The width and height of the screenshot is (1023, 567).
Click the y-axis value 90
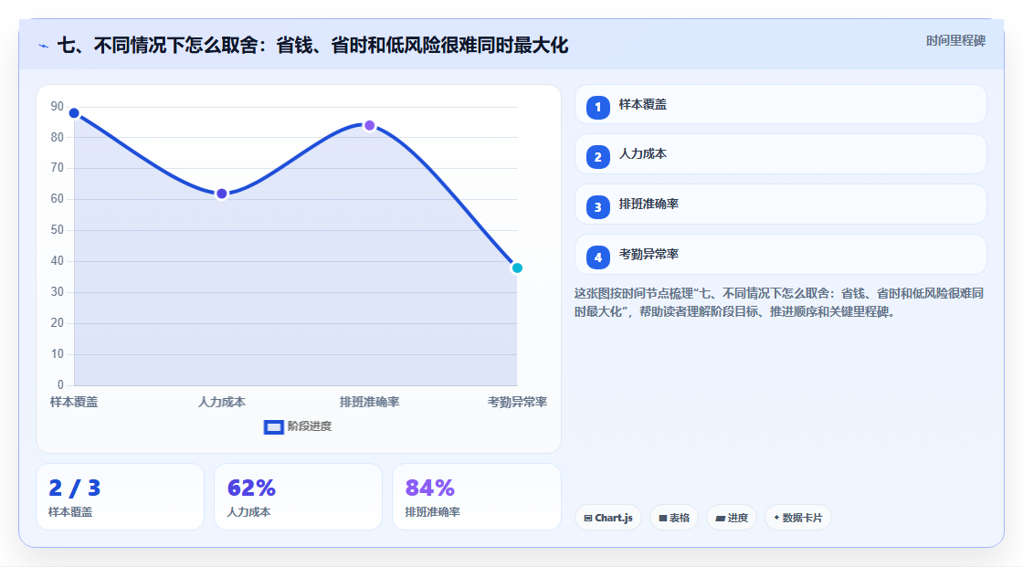(58, 106)
